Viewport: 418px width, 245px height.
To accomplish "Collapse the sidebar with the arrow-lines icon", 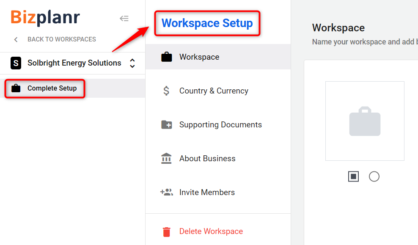I will 124,18.
